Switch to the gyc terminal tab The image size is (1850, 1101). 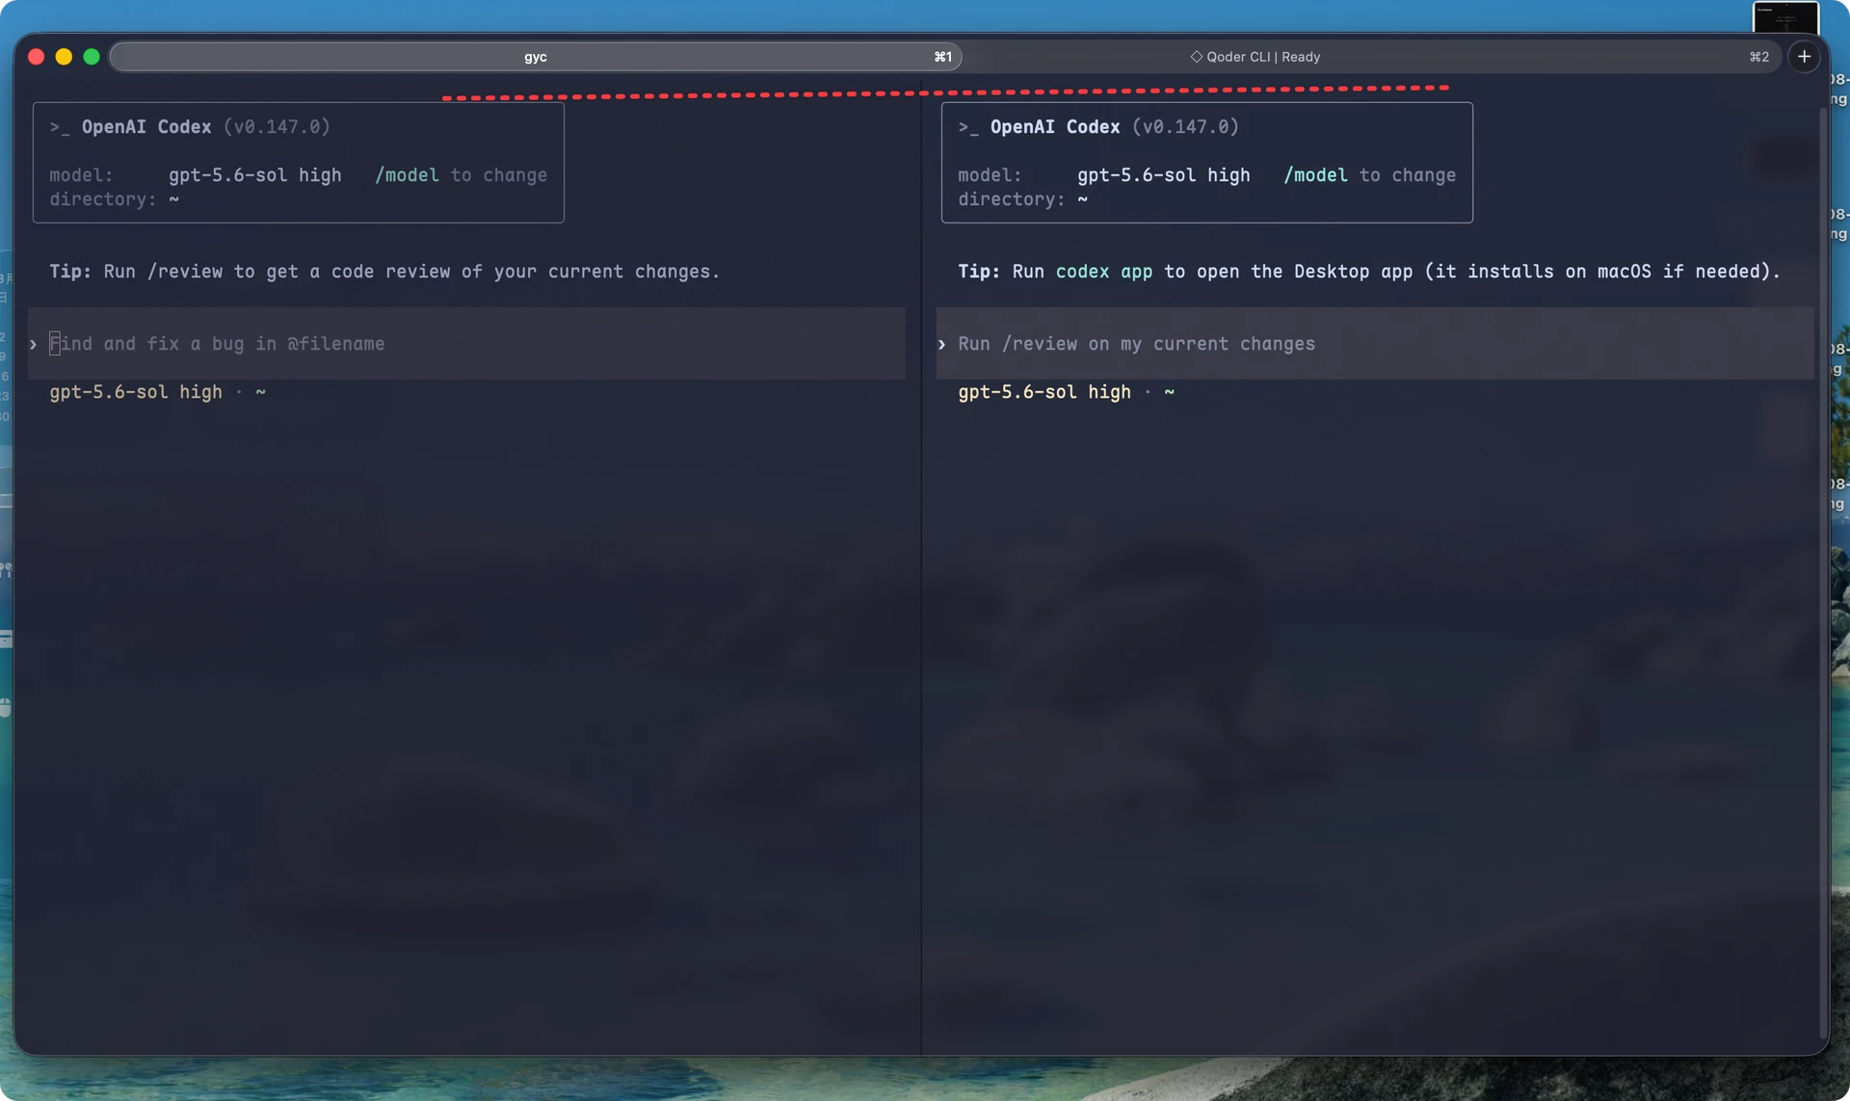(x=536, y=57)
